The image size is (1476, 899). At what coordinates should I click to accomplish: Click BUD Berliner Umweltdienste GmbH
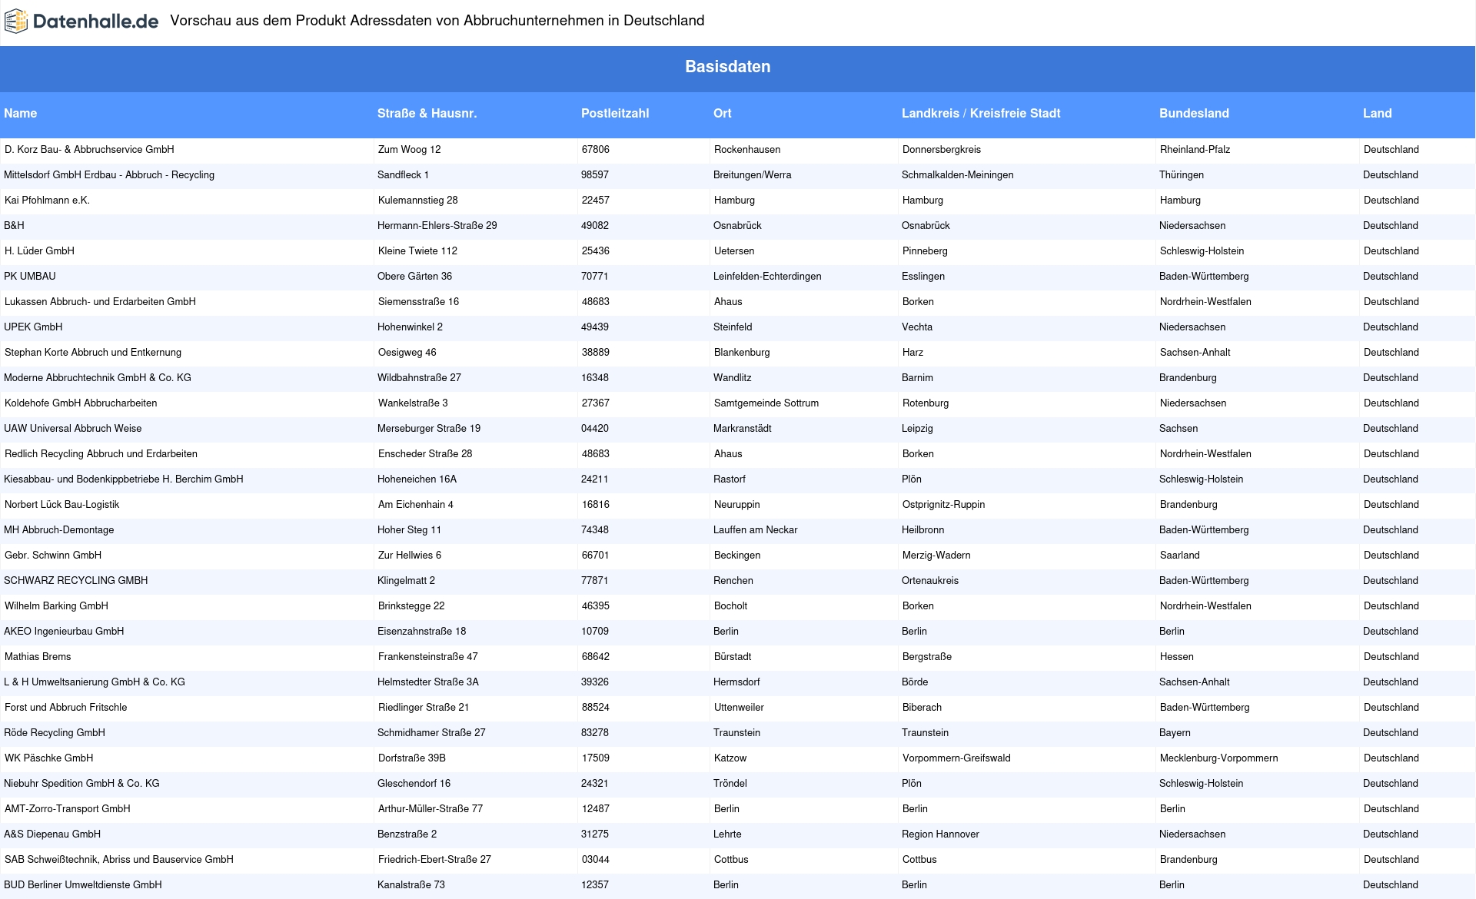(x=83, y=885)
